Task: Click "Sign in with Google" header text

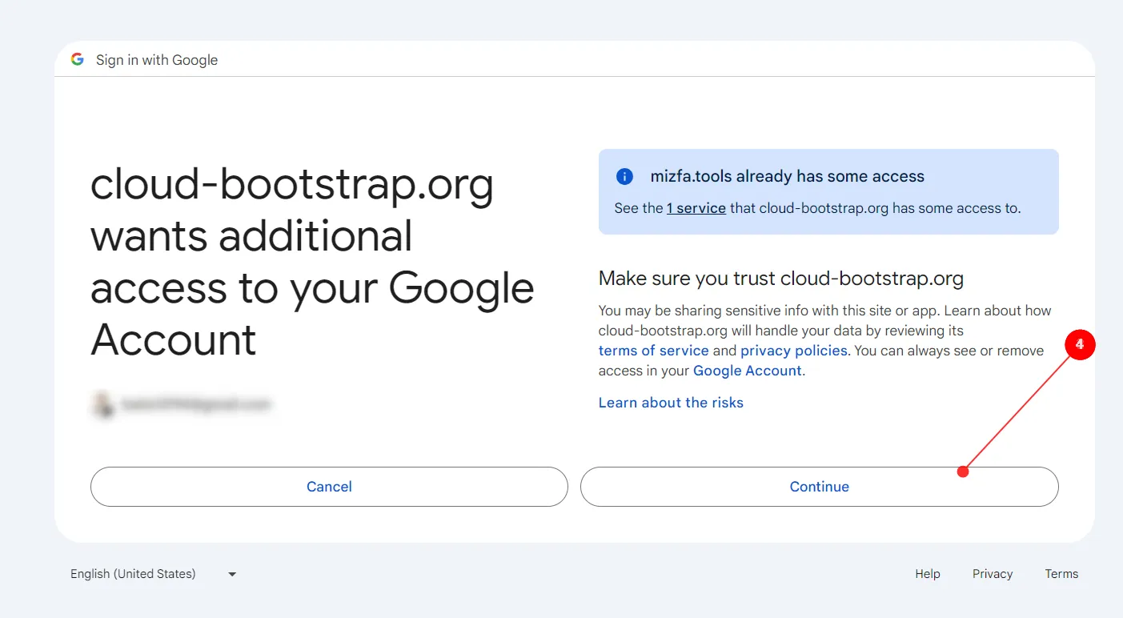Action: tap(157, 60)
